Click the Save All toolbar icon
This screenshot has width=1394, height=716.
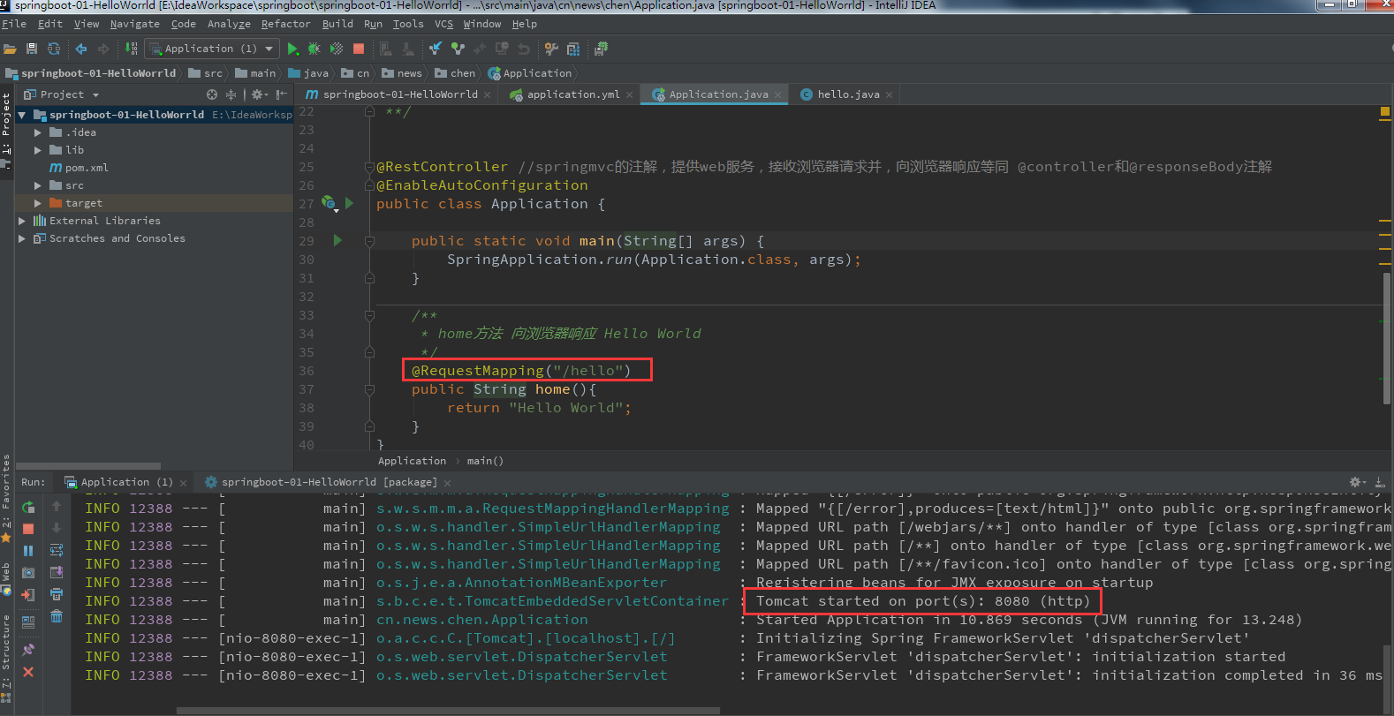(32, 49)
